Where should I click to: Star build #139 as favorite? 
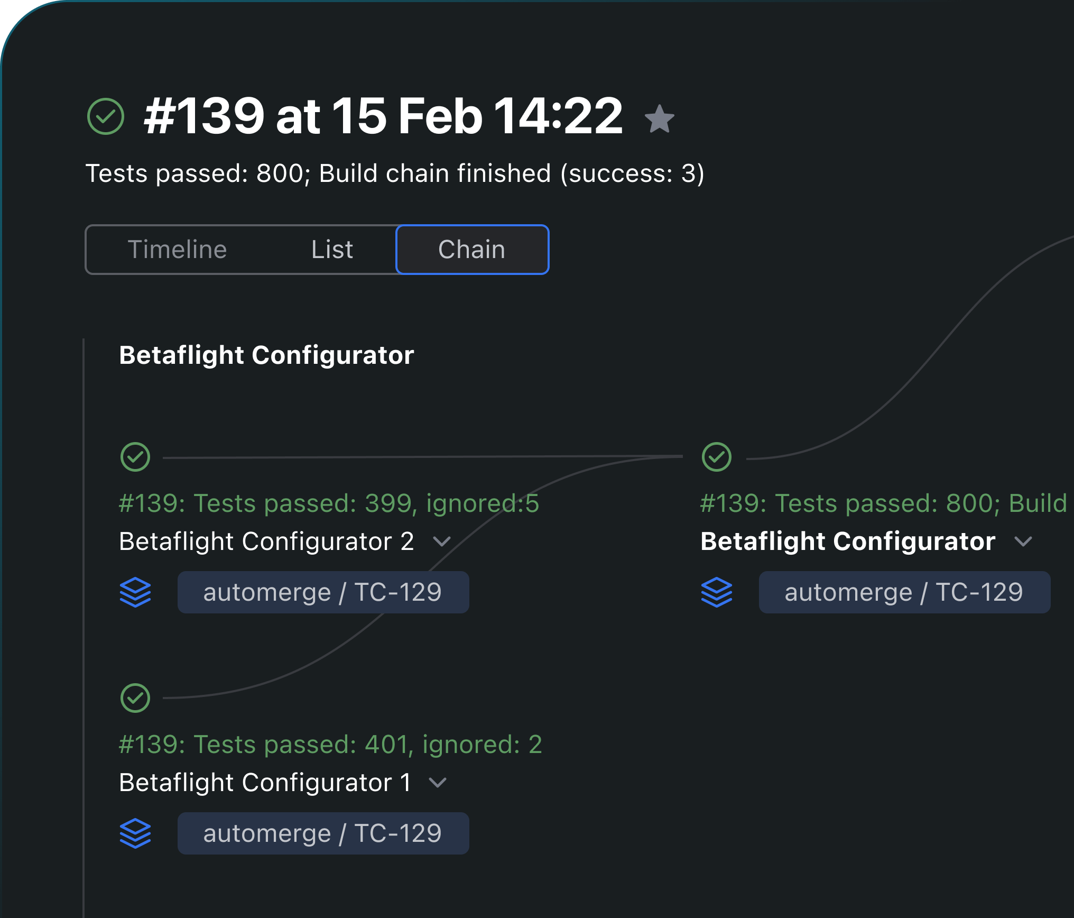(x=659, y=118)
